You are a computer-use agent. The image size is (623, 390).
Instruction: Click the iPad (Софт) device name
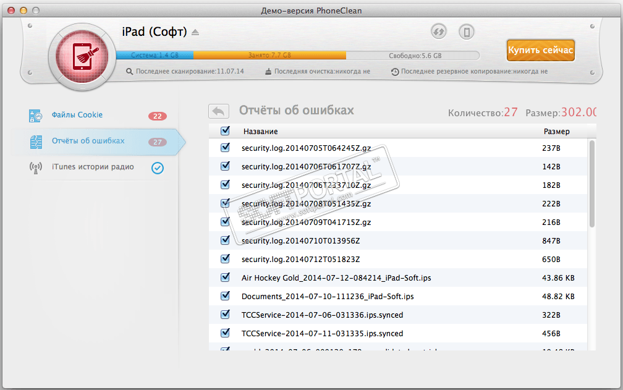[x=154, y=32]
